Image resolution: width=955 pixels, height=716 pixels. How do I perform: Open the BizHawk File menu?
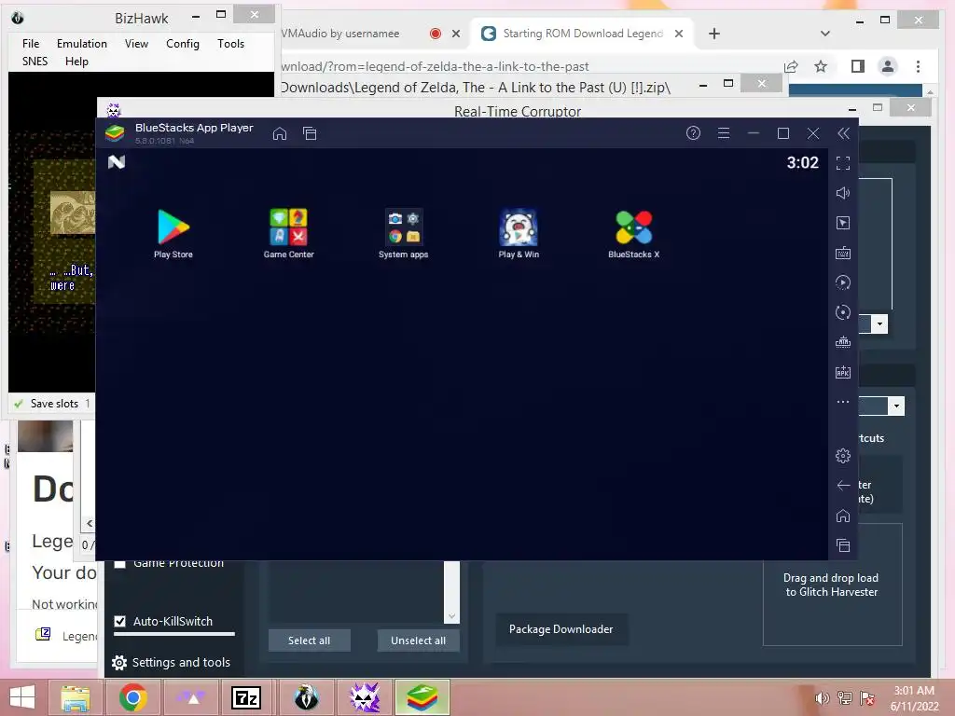pyautogui.click(x=31, y=44)
